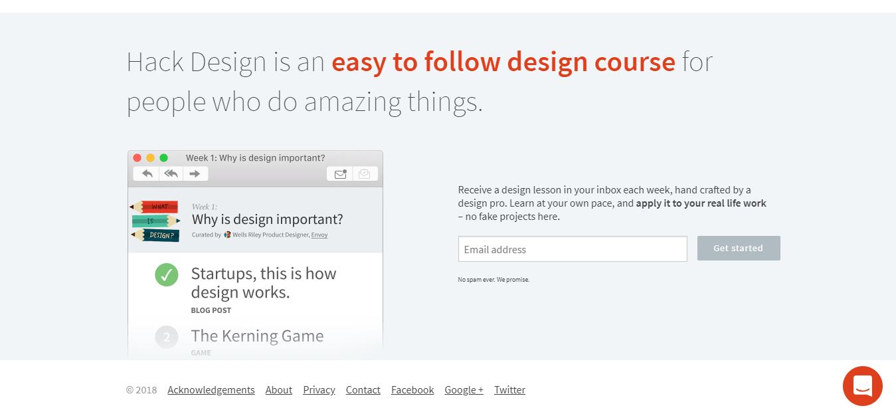The image size is (896, 408).
Task: Click Wells Riley avatar icon
Action: (227, 235)
